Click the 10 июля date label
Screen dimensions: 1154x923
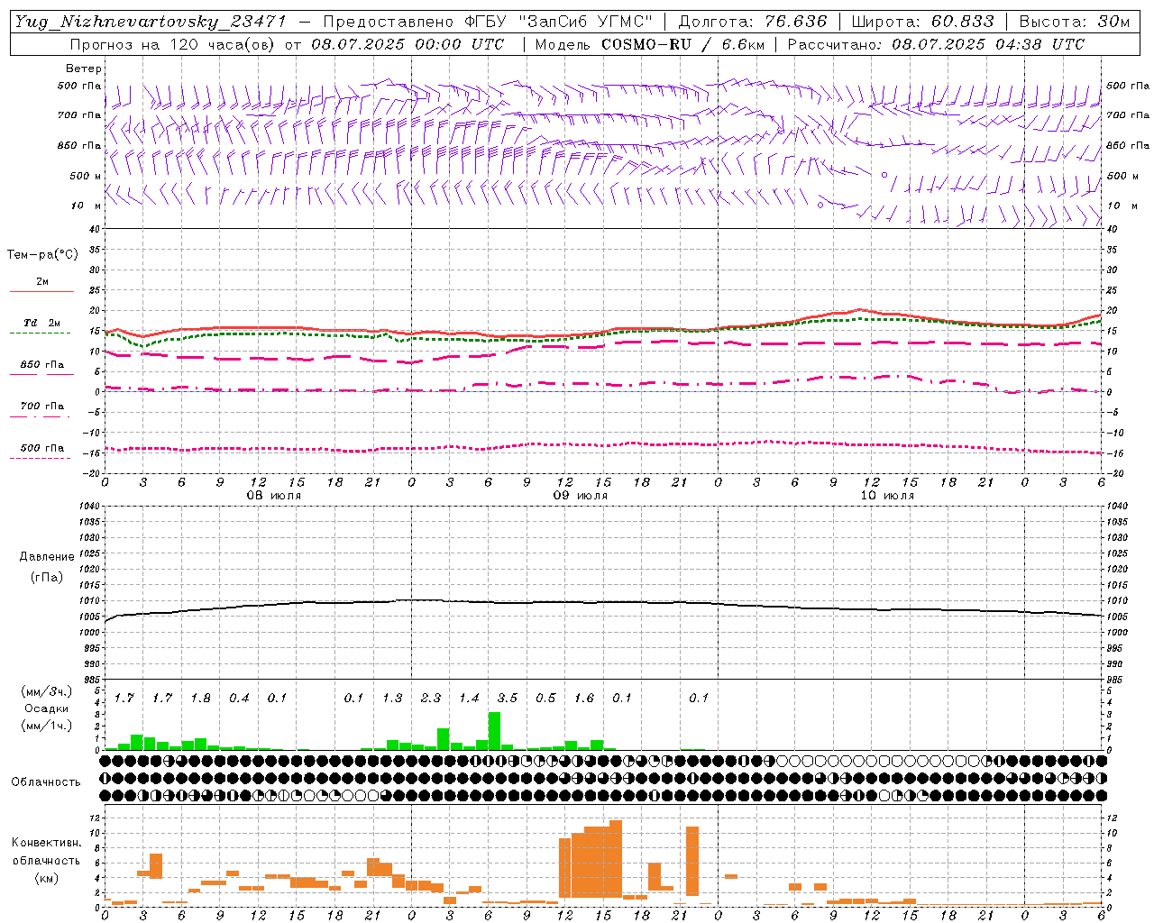pyautogui.click(x=887, y=496)
